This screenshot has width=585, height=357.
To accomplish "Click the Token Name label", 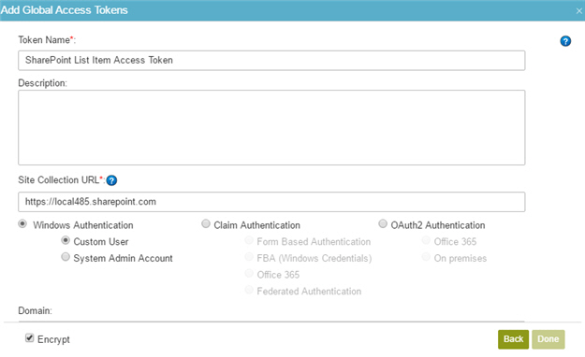I will click(47, 40).
